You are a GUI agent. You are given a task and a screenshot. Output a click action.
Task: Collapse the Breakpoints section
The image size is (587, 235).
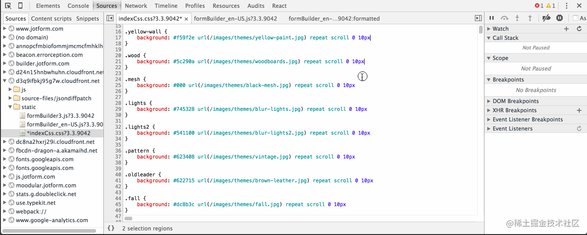(488, 80)
